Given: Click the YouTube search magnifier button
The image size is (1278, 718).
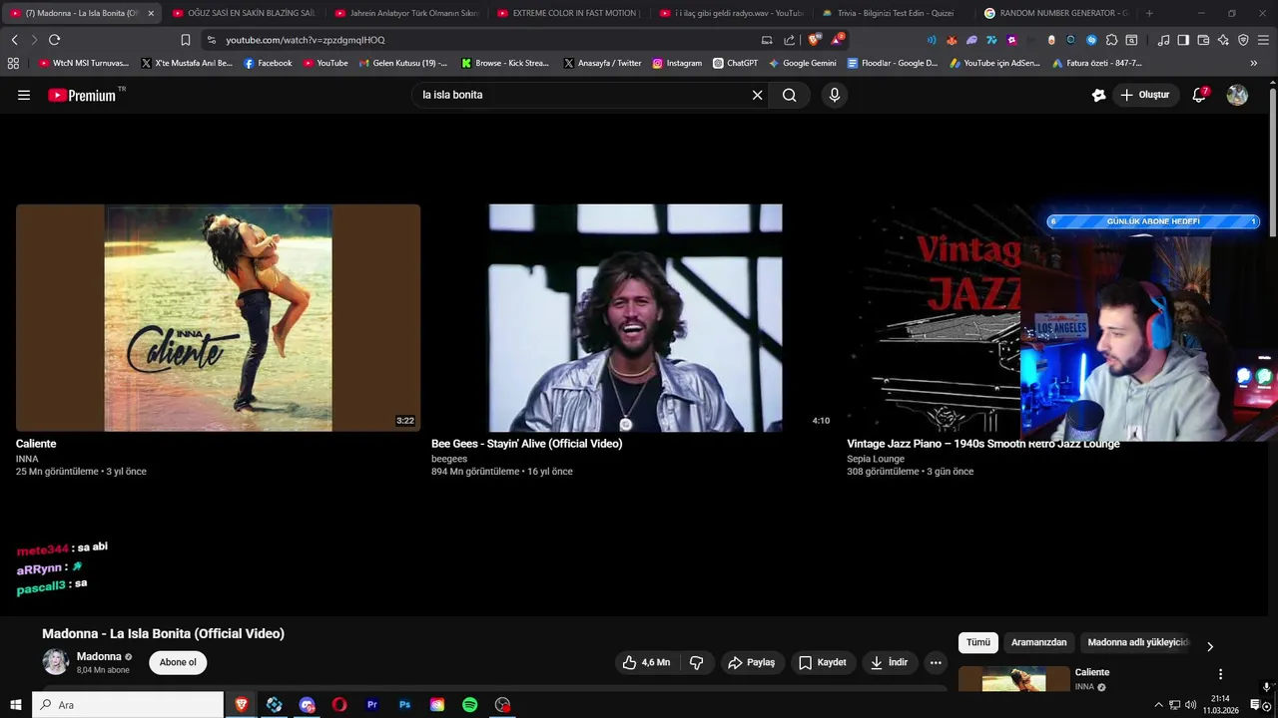Looking at the screenshot, I should (790, 95).
